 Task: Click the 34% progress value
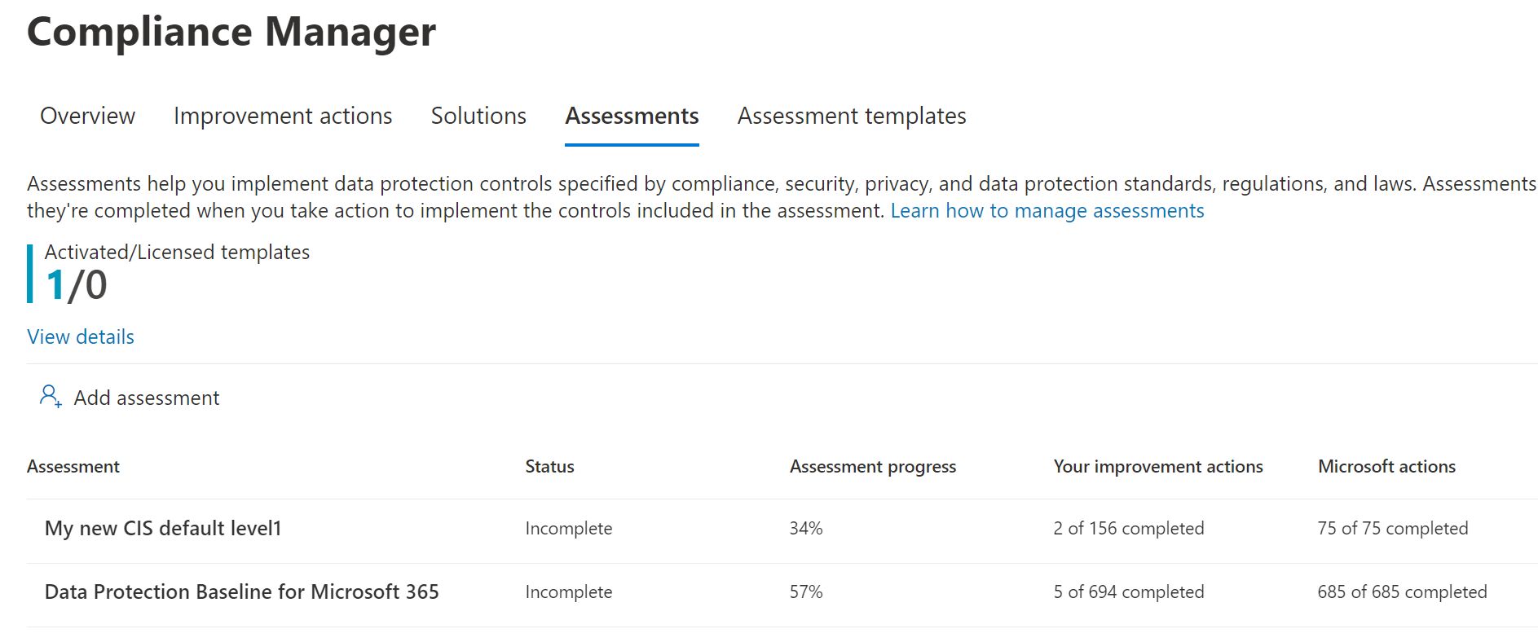(x=806, y=529)
